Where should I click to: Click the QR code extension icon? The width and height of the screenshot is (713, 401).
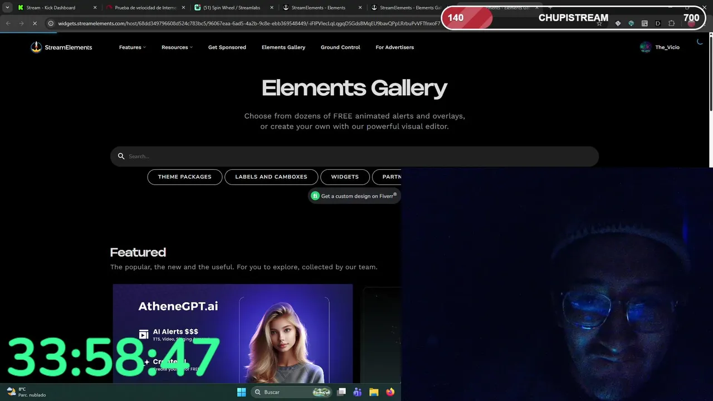(644, 23)
